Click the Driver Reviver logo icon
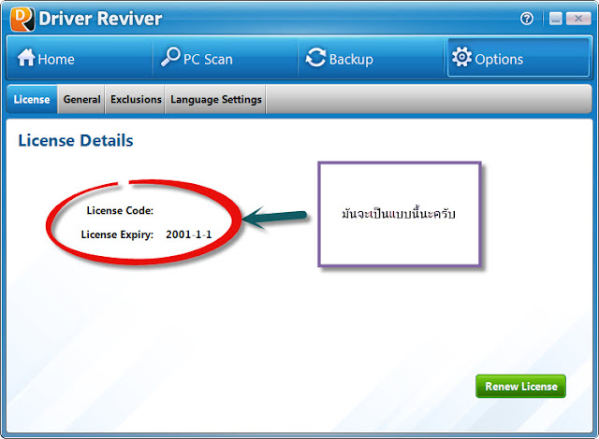Screen dimensions: 599x439 (22, 19)
